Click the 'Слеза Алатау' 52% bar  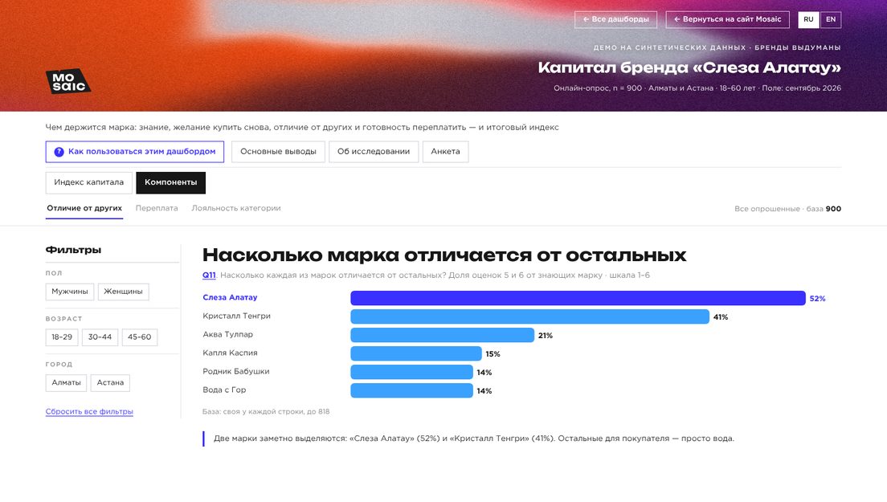tap(578, 298)
